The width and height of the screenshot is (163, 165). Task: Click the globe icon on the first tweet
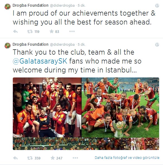(x=157, y=6)
